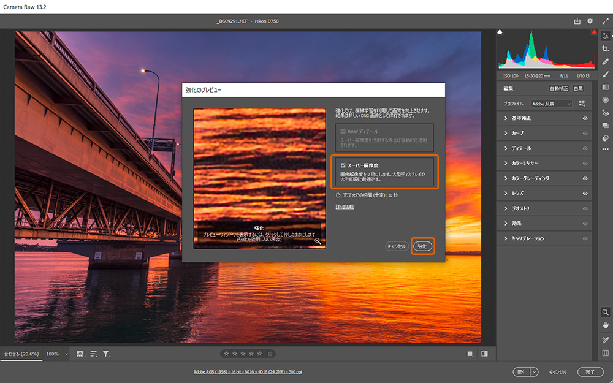Toggle visibility eye for カラーミキサー
This screenshot has width=613, height=383.
pyautogui.click(x=585, y=164)
